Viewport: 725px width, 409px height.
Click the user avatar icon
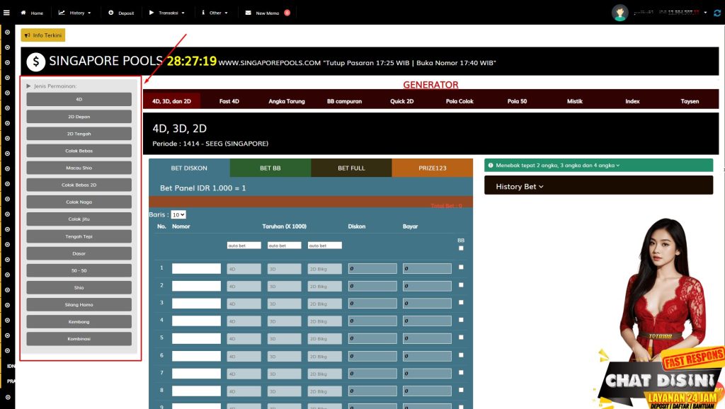point(620,13)
